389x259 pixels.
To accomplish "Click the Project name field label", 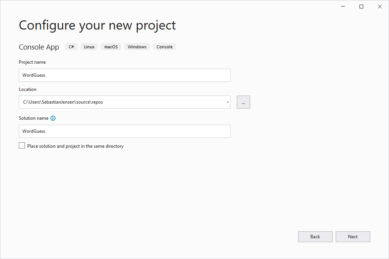I will pyautogui.click(x=32, y=62).
